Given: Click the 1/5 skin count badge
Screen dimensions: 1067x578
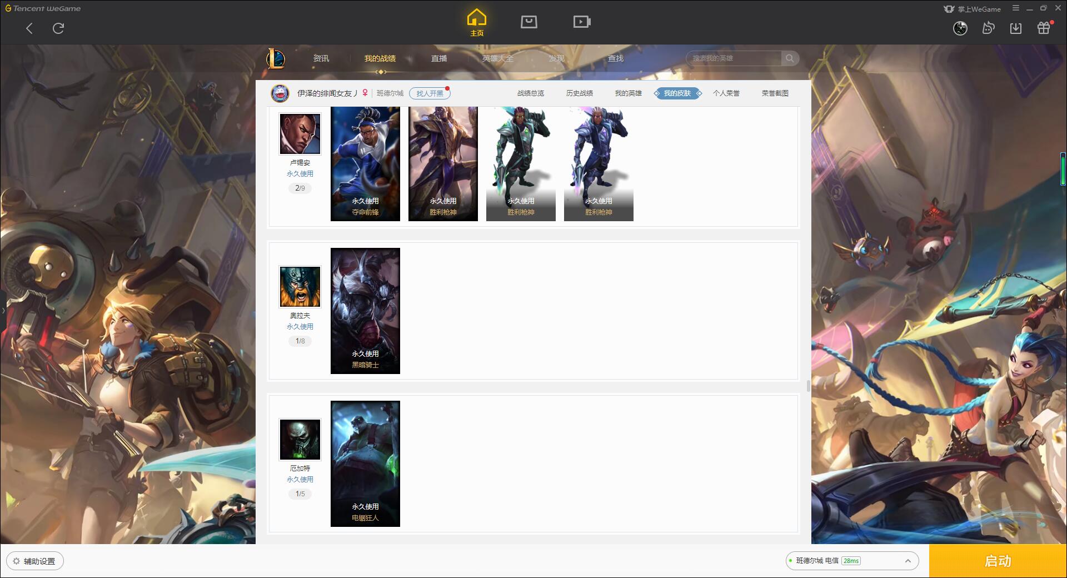Looking at the screenshot, I should (300, 494).
